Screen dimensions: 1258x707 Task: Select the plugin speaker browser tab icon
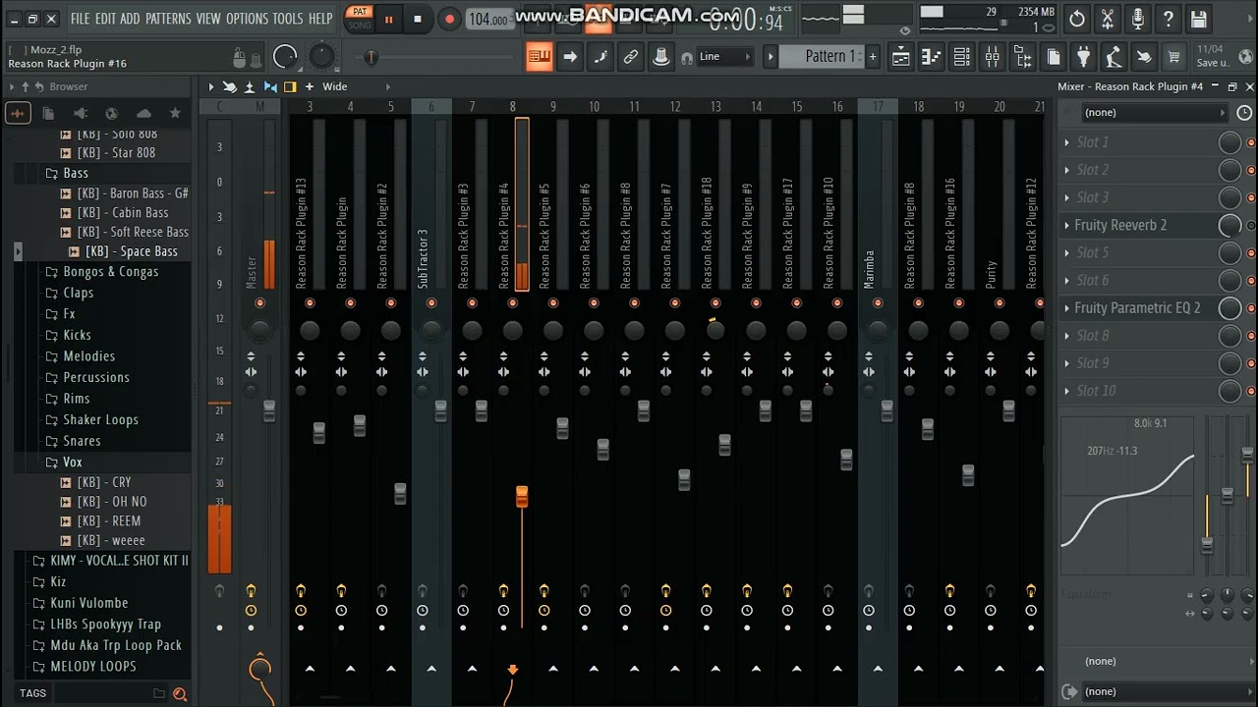80,113
